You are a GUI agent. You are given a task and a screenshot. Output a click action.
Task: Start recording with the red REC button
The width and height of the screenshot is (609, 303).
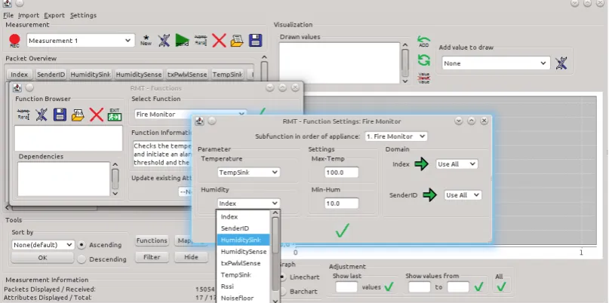point(14,41)
